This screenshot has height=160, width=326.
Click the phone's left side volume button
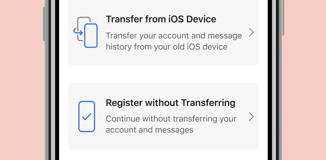coord(44,24)
